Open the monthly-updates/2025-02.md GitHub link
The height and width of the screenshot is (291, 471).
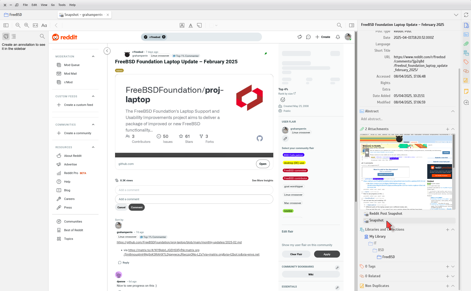click(x=179, y=242)
